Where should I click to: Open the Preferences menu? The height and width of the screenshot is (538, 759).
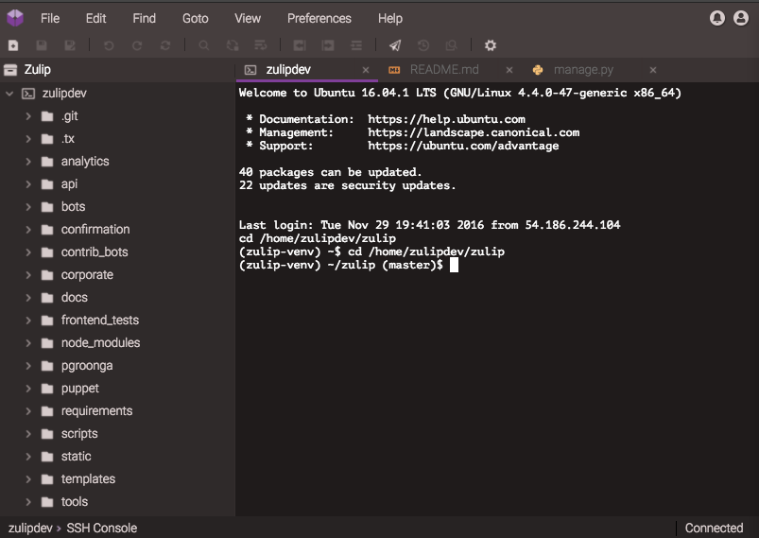(x=319, y=18)
